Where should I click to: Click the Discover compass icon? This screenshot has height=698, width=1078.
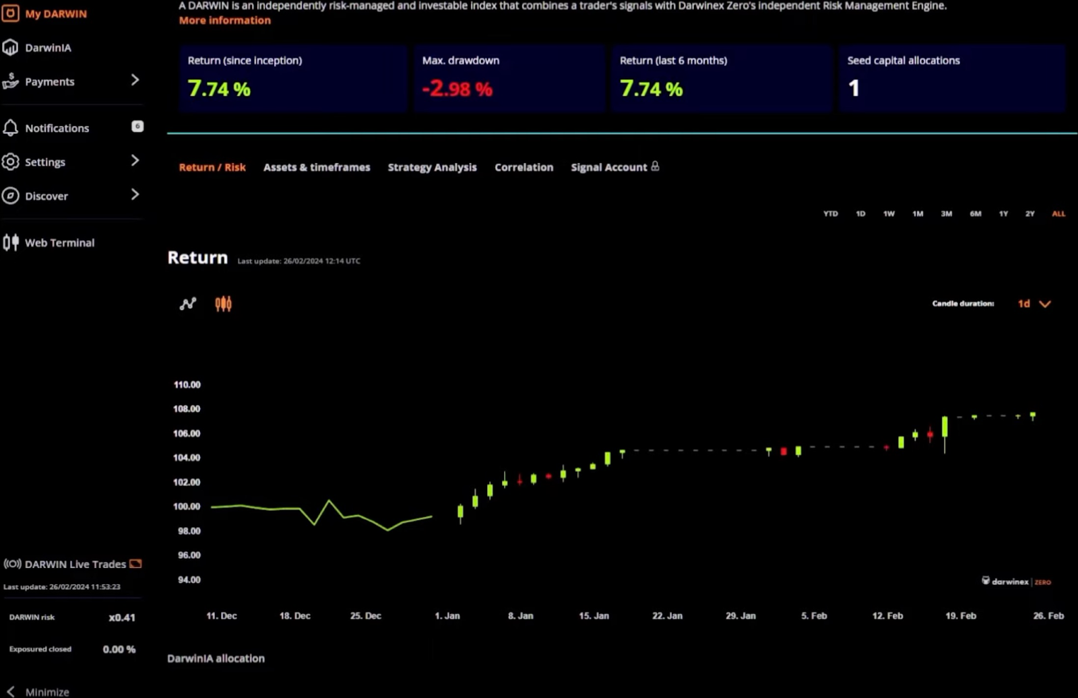(x=10, y=196)
